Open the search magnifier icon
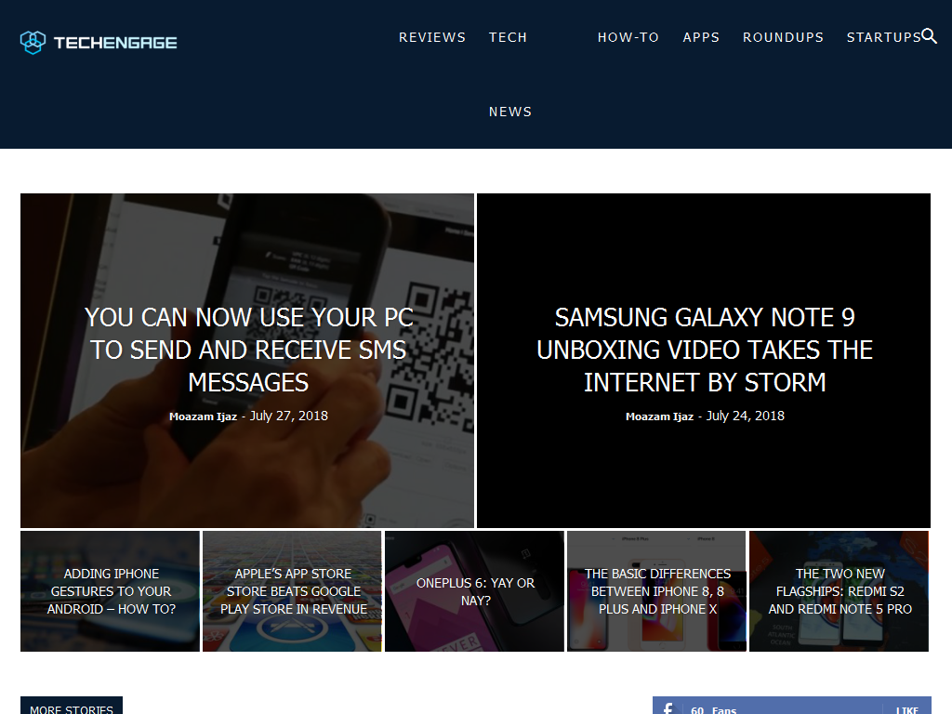This screenshot has height=714, width=952. pyautogui.click(x=929, y=36)
